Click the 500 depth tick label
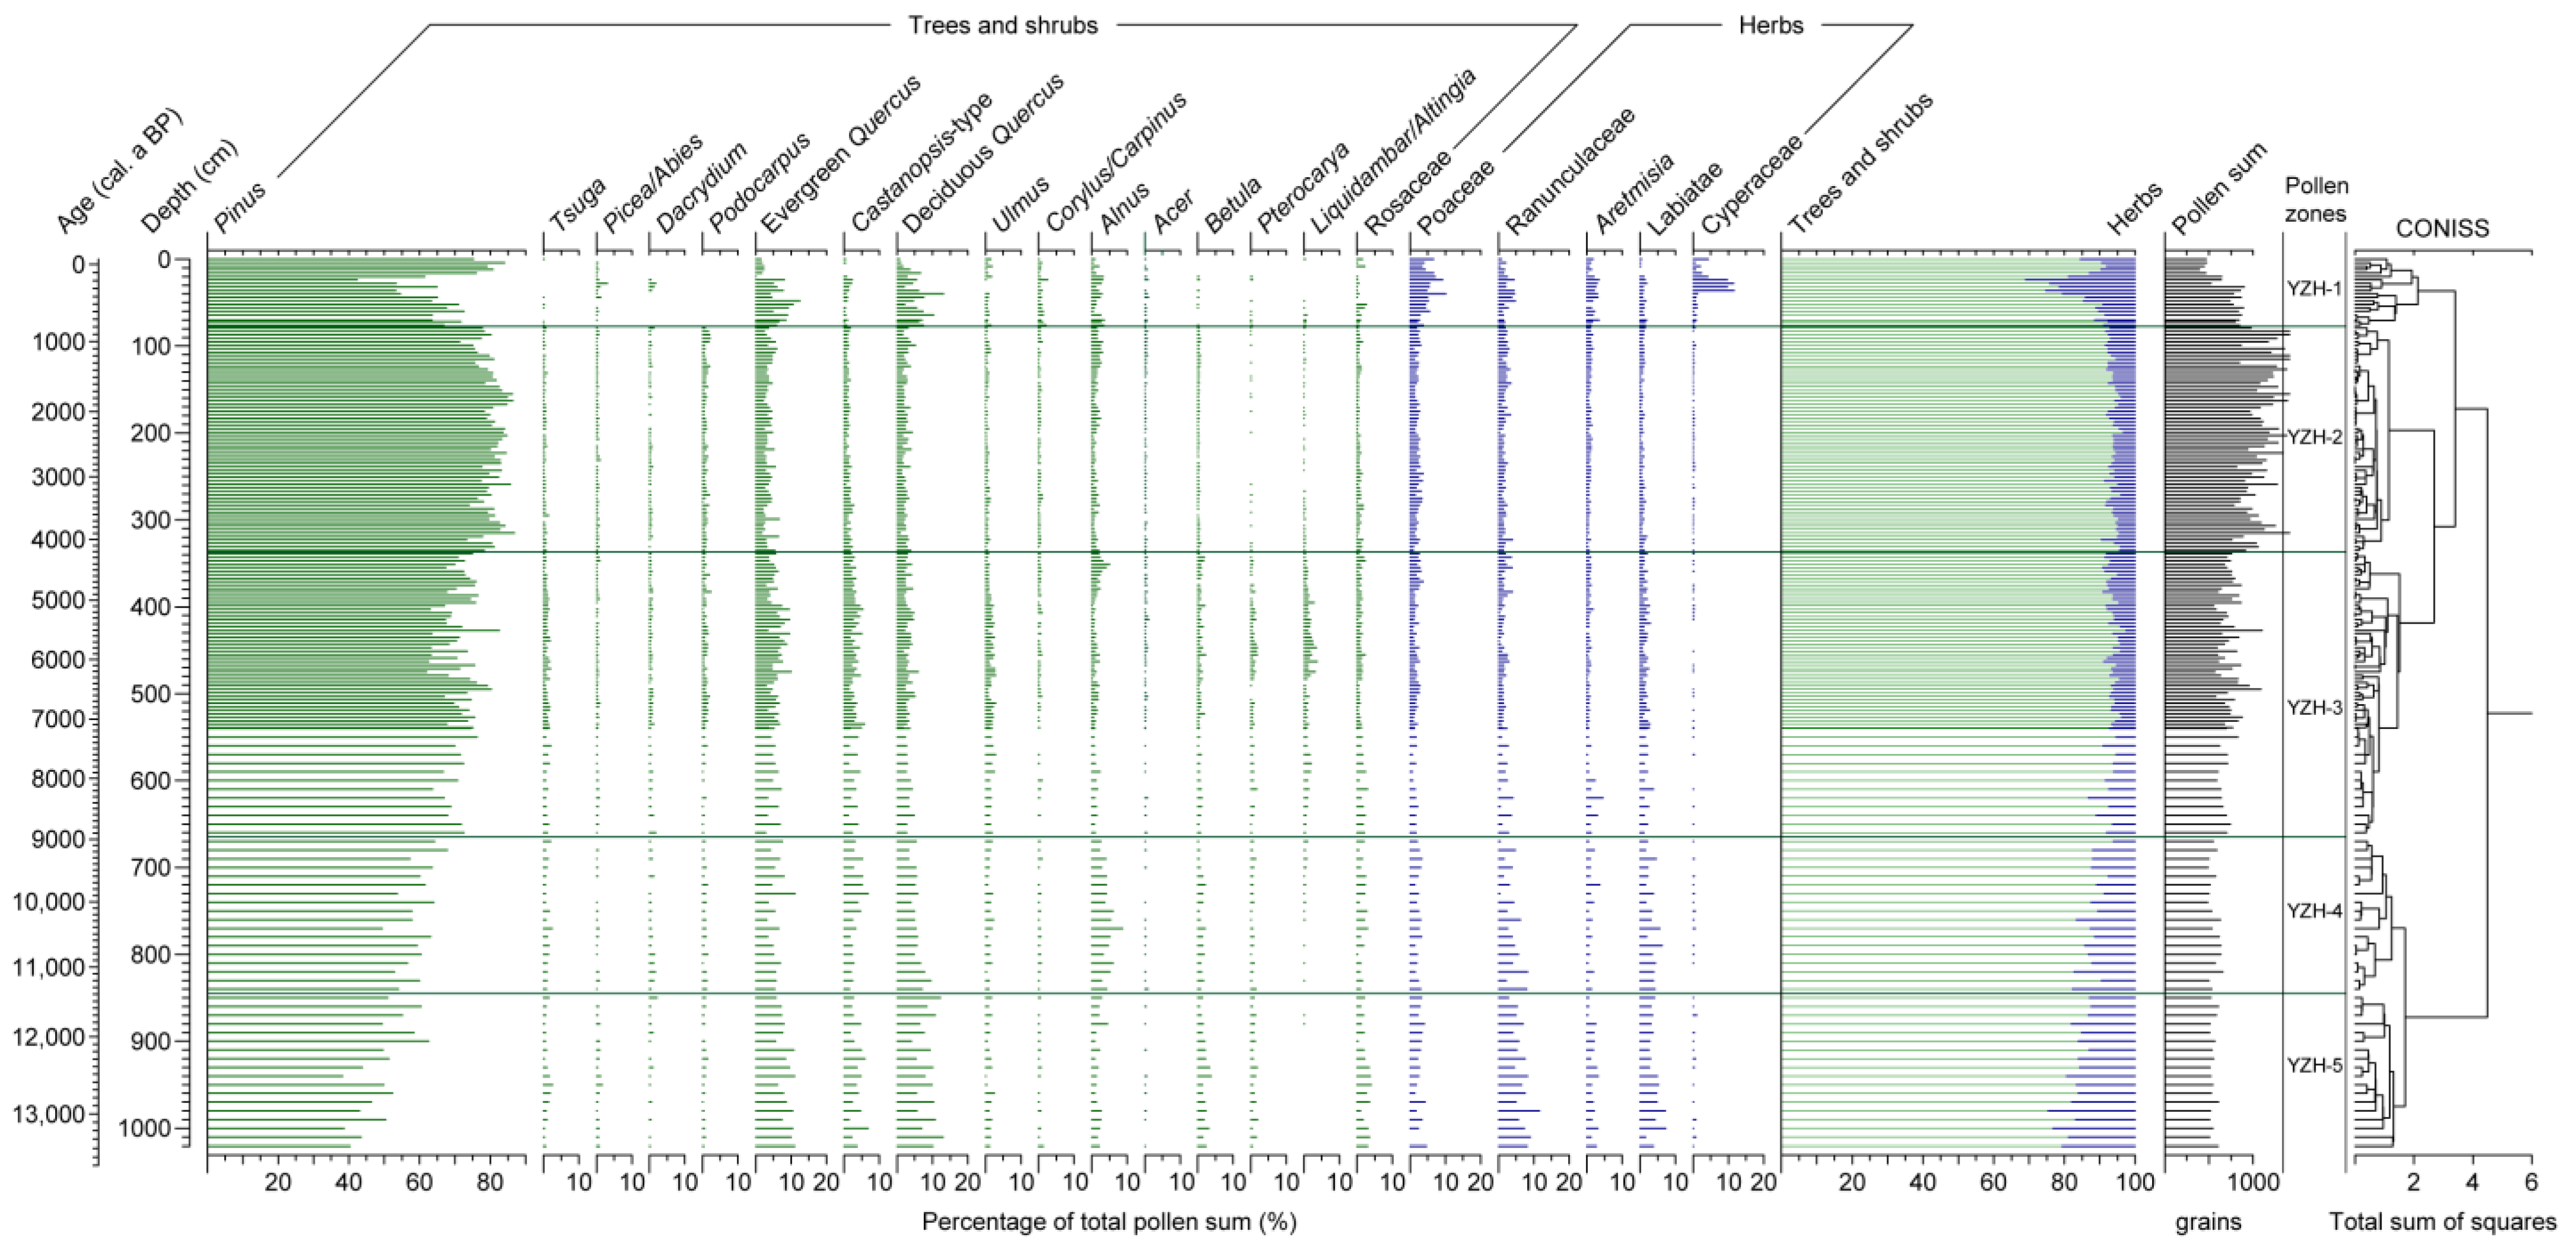This screenshot has width=2576, height=1250. pos(150,694)
